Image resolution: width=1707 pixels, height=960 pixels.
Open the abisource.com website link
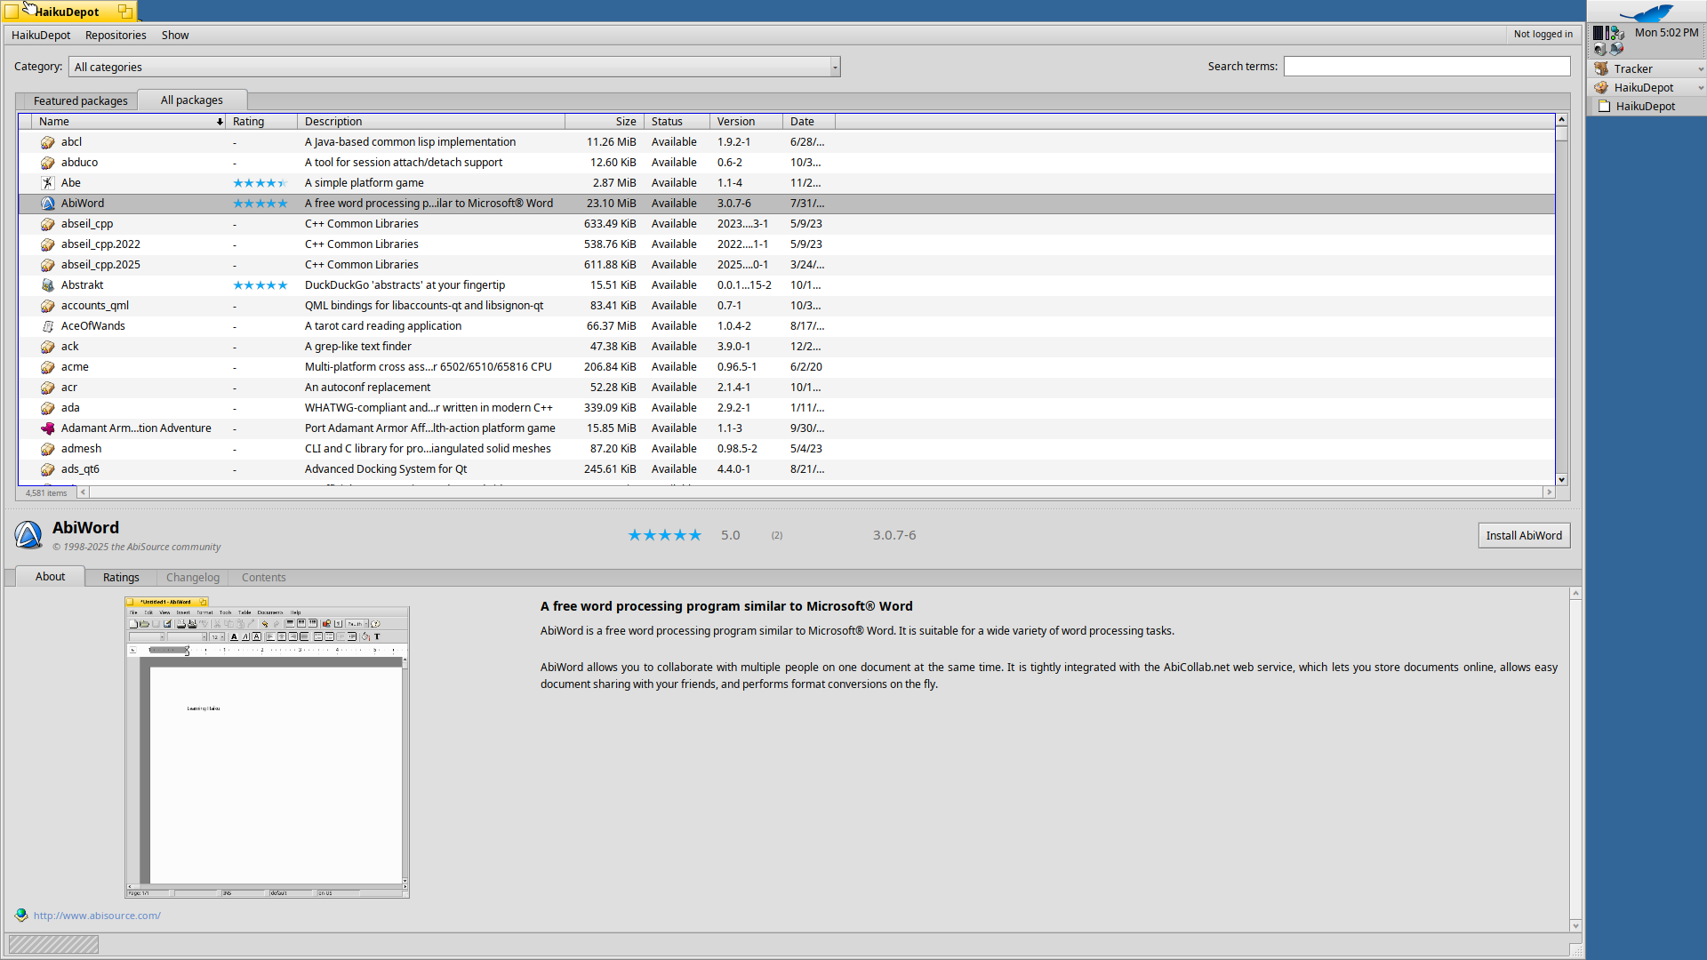point(97,916)
